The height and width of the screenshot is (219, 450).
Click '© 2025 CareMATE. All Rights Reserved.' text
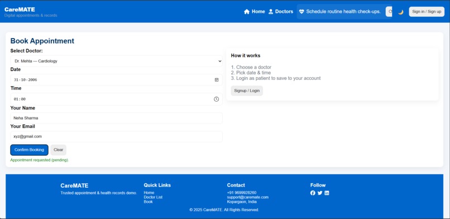coord(224,210)
